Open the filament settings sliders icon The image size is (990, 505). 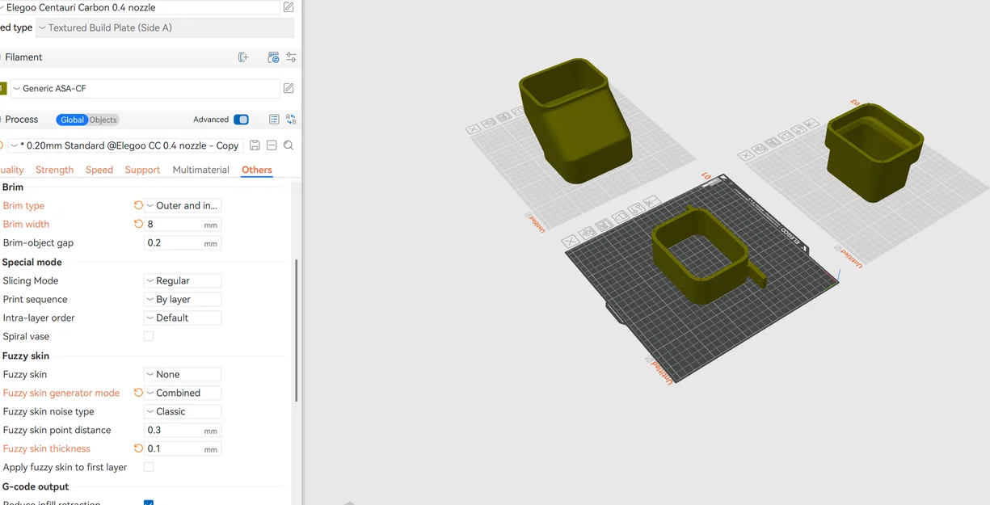[291, 57]
